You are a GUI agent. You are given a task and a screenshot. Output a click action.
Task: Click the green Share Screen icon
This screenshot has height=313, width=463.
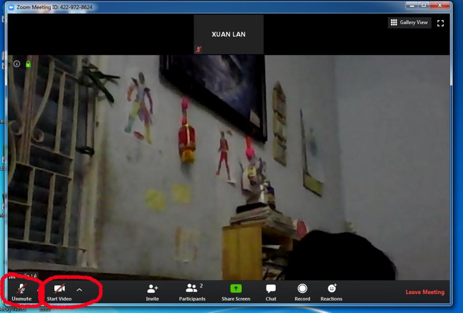click(x=236, y=289)
